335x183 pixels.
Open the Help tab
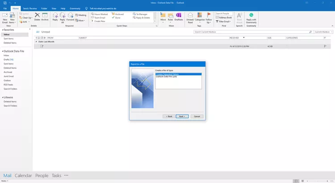pos(63,8)
